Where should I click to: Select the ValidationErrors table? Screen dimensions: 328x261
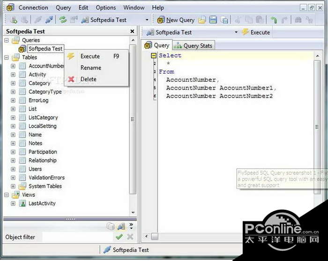[x=46, y=177]
